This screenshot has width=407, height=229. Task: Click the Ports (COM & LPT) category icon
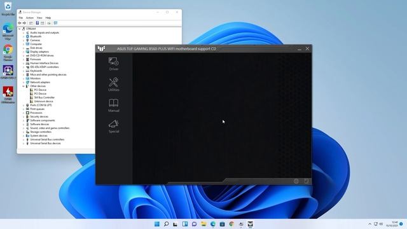pyautogui.click(x=27, y=105)
